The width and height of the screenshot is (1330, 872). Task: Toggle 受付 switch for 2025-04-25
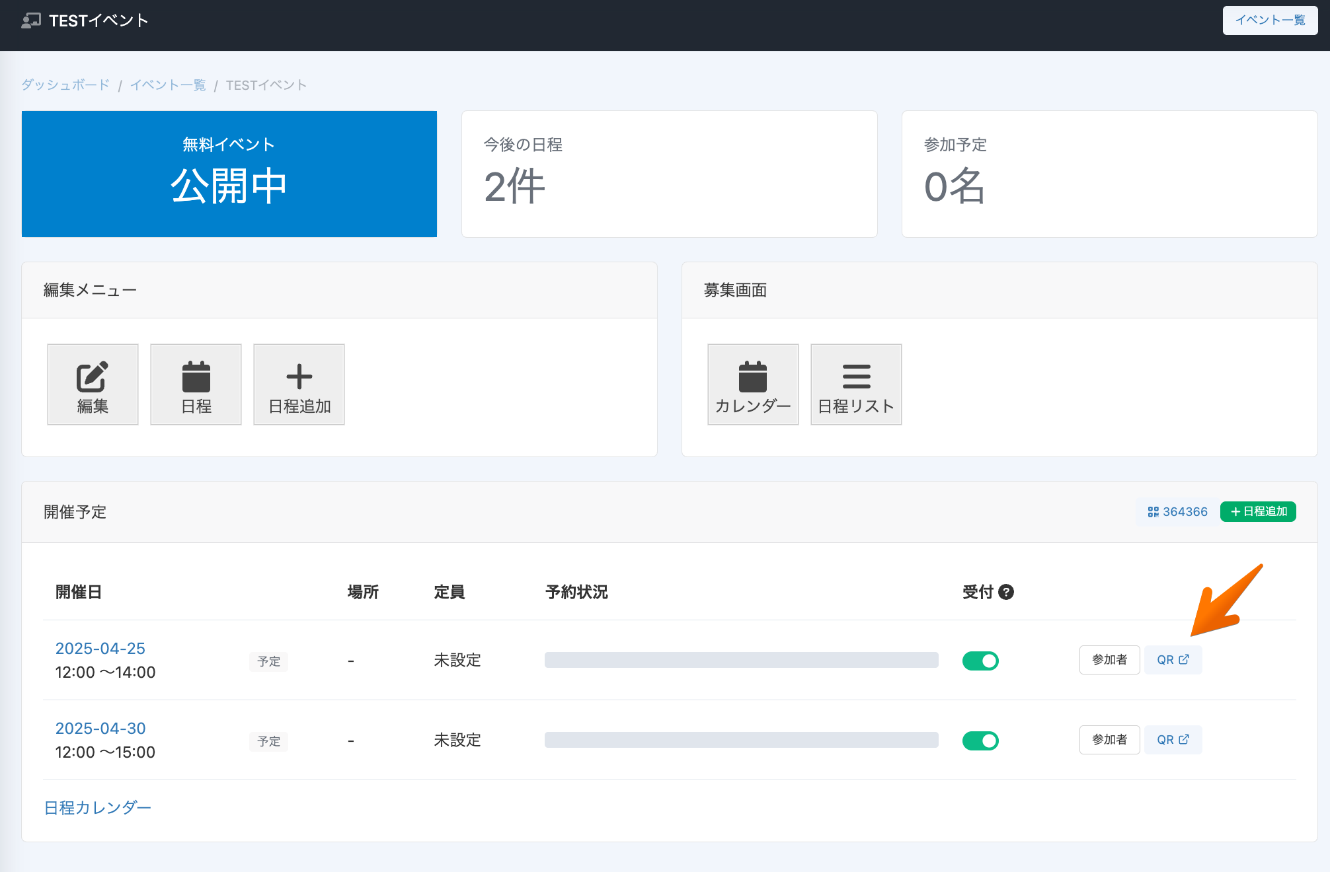(980, 661)
